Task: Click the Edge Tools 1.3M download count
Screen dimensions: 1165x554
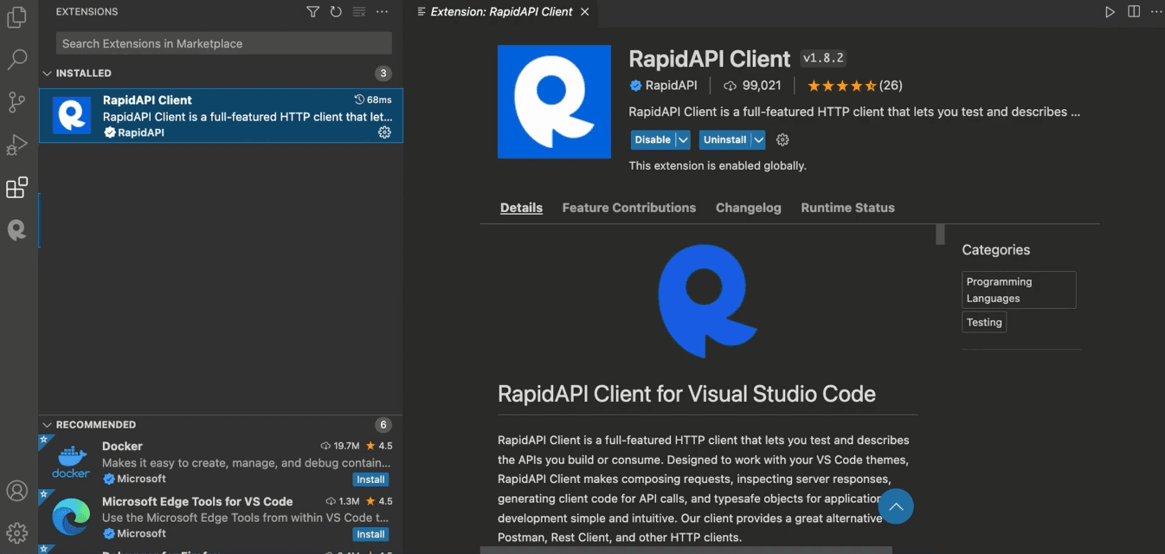Action: tap(342, 501)
